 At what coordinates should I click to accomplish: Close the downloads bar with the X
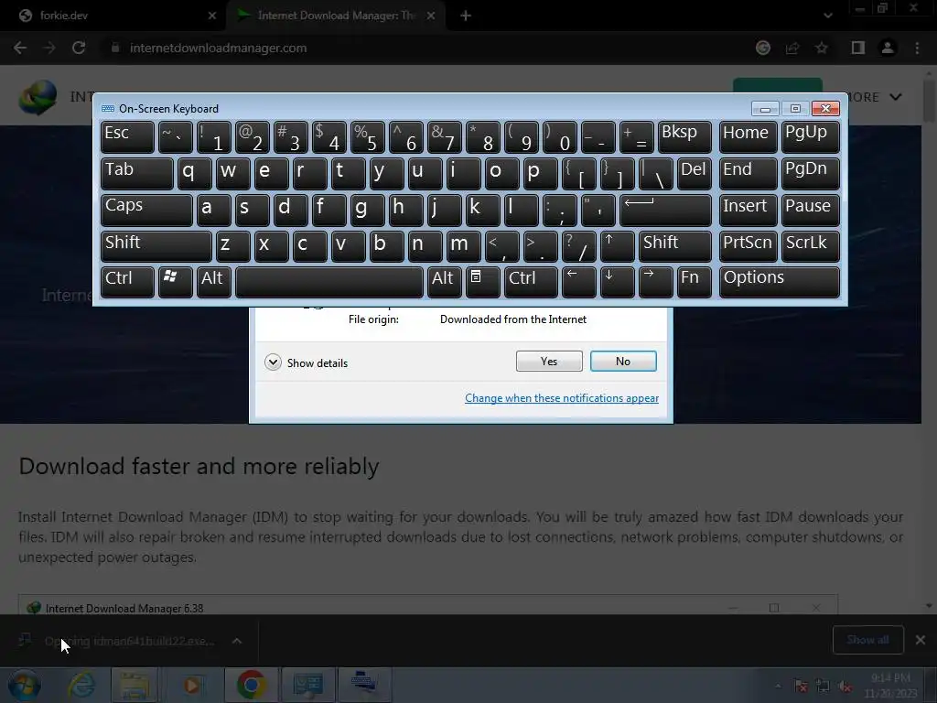(921, 640)
